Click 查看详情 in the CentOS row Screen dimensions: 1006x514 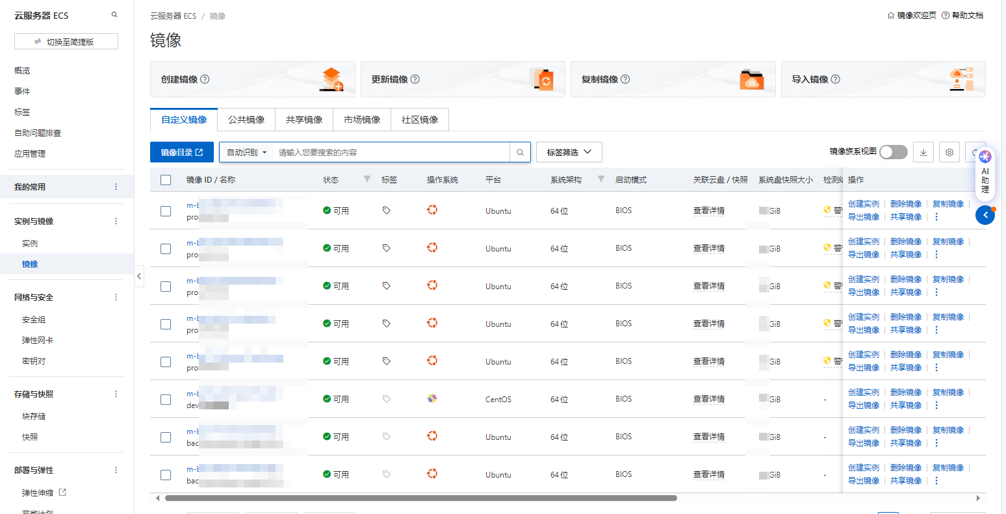709,399
